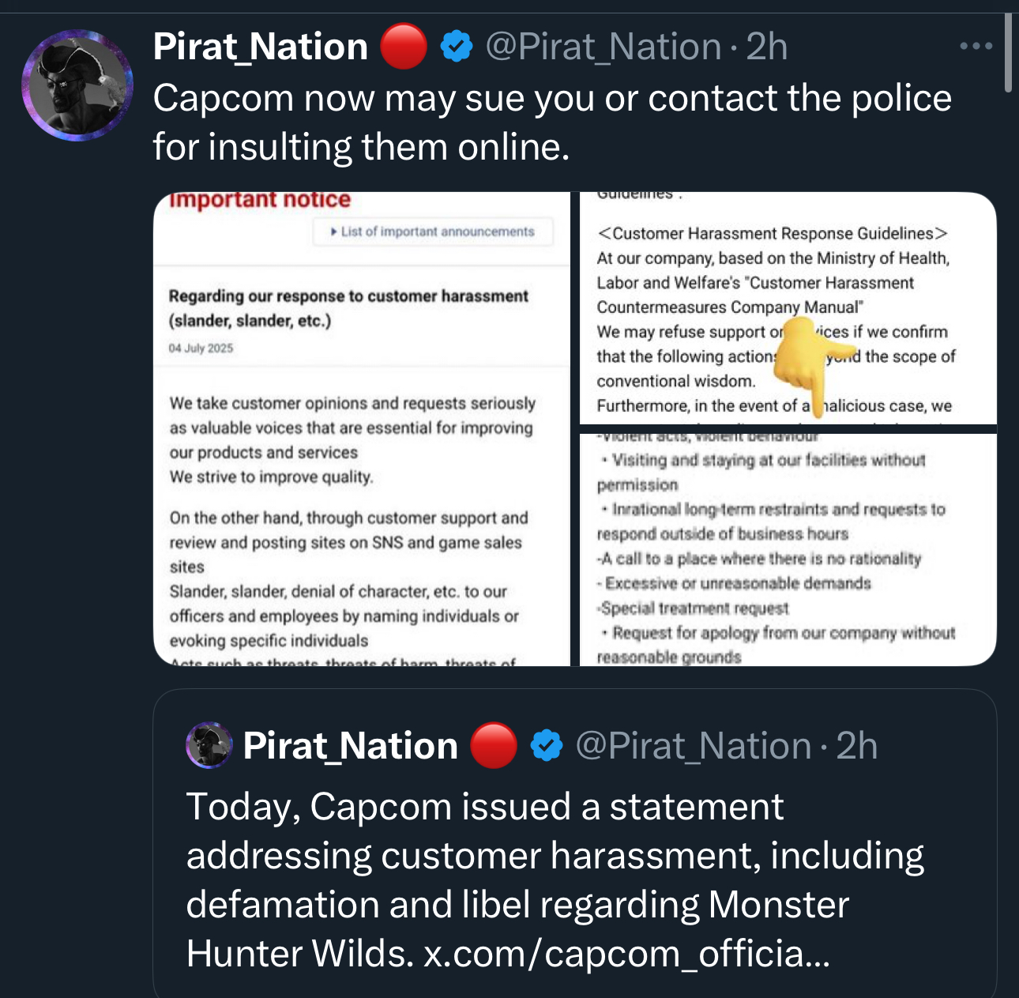
Task: Click the @Pirat_Nation handle in main tweet
Action: coord(604,47)
